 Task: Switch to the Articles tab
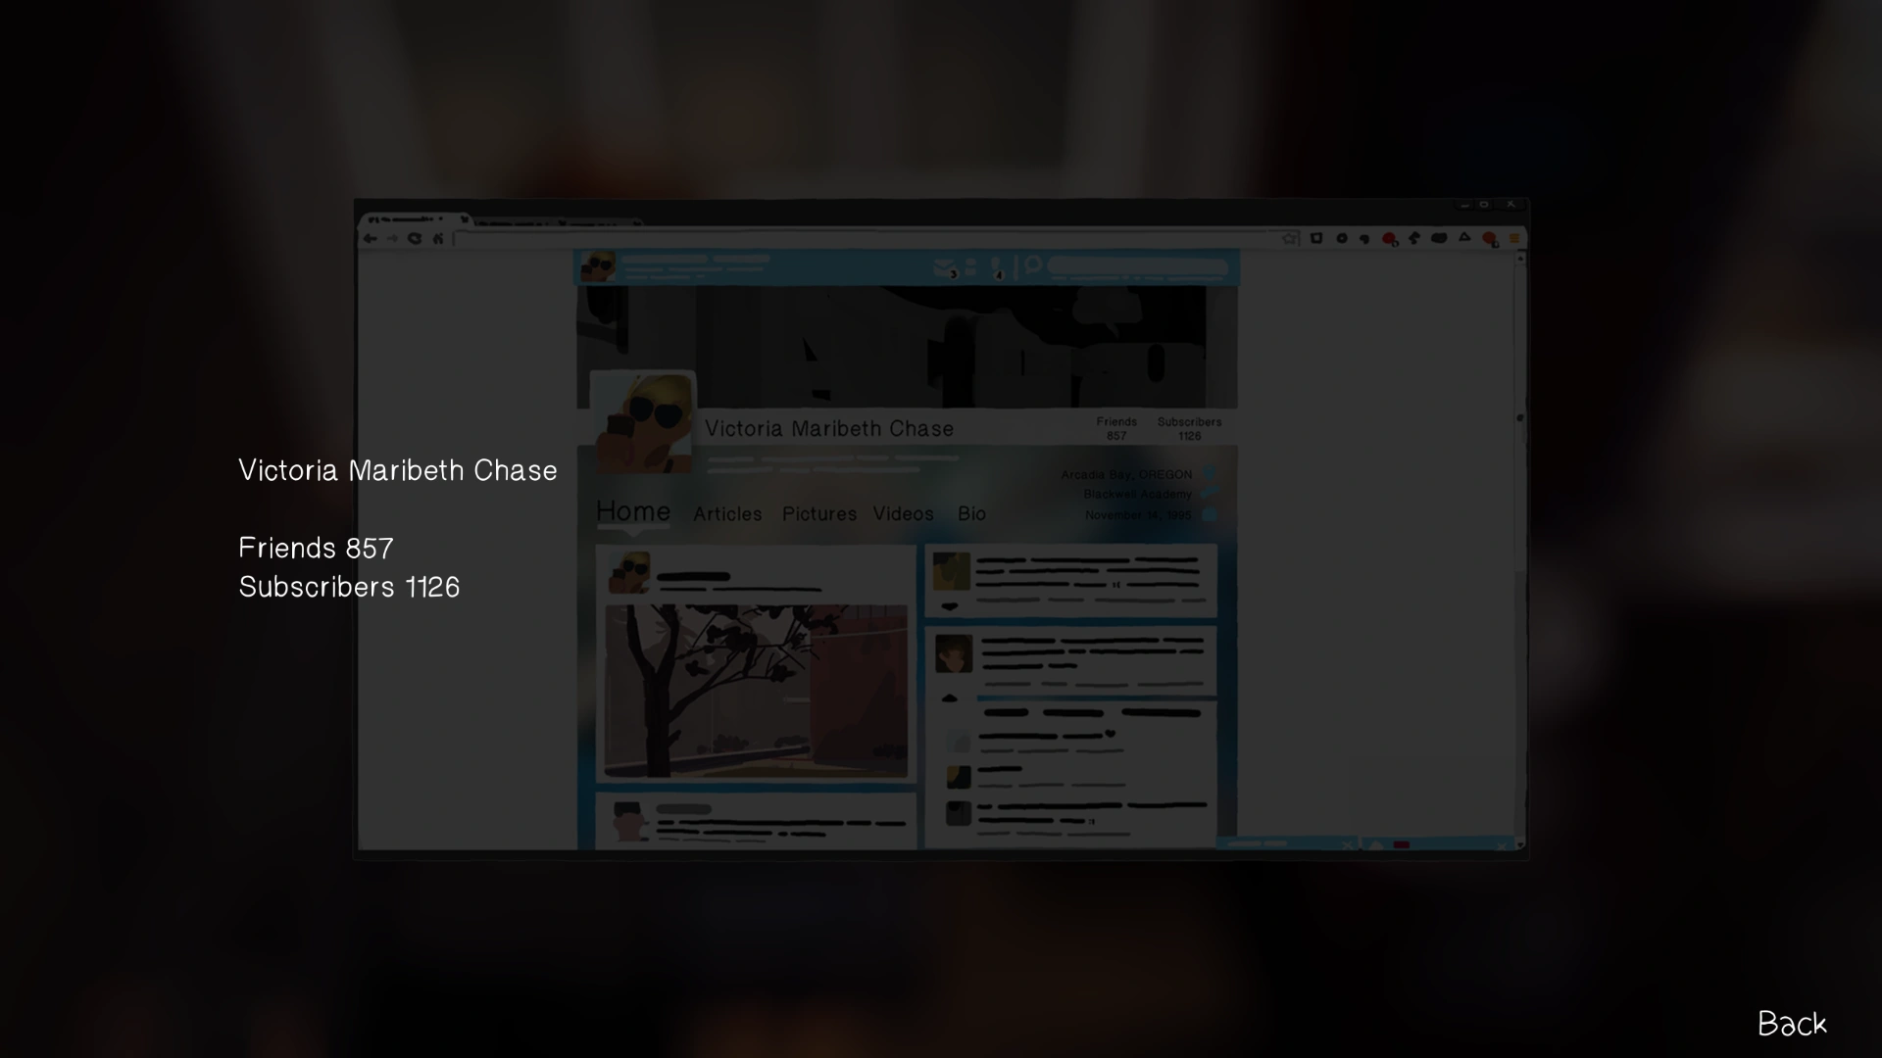pyautogui.click(x=727, y=514)
